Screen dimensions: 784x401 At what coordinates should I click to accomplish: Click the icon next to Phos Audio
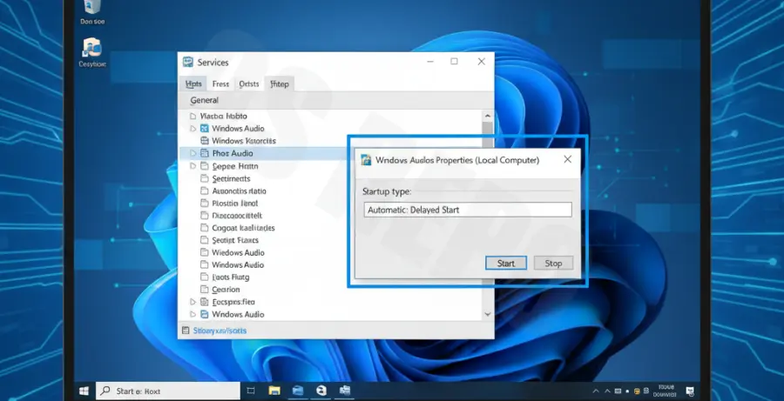[204, 153]
